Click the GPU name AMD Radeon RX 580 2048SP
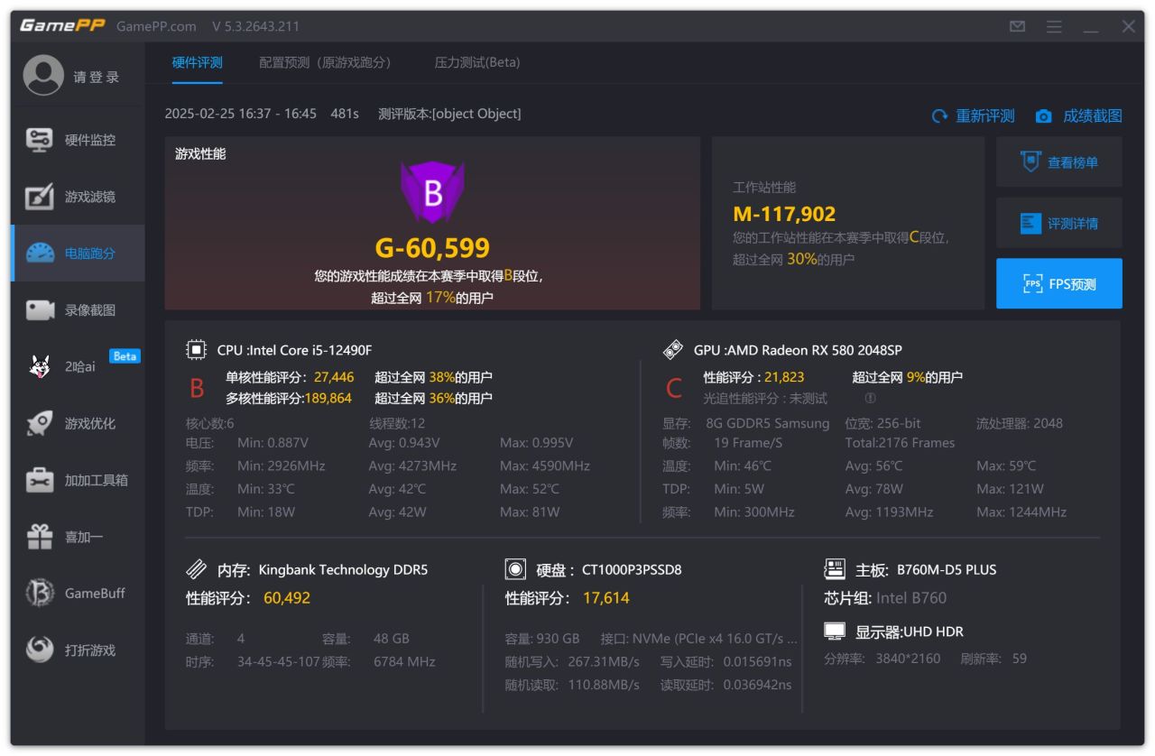Image resolution: width=1155 pixels, height=756 pixels. (x=814, y=350)
